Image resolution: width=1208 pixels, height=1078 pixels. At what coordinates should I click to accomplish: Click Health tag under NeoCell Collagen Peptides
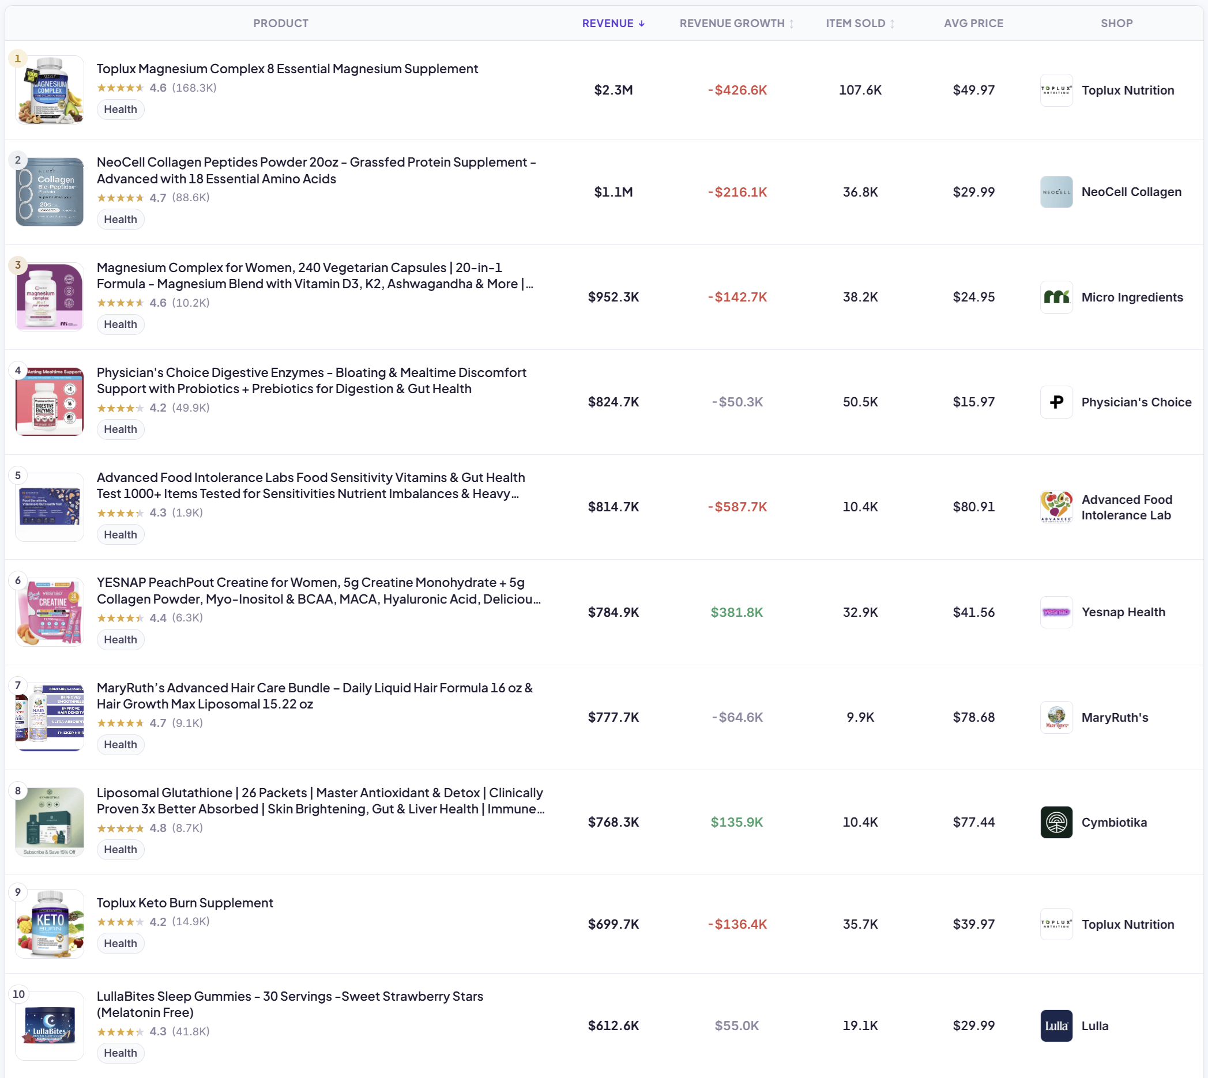click(x=121, y=220)
